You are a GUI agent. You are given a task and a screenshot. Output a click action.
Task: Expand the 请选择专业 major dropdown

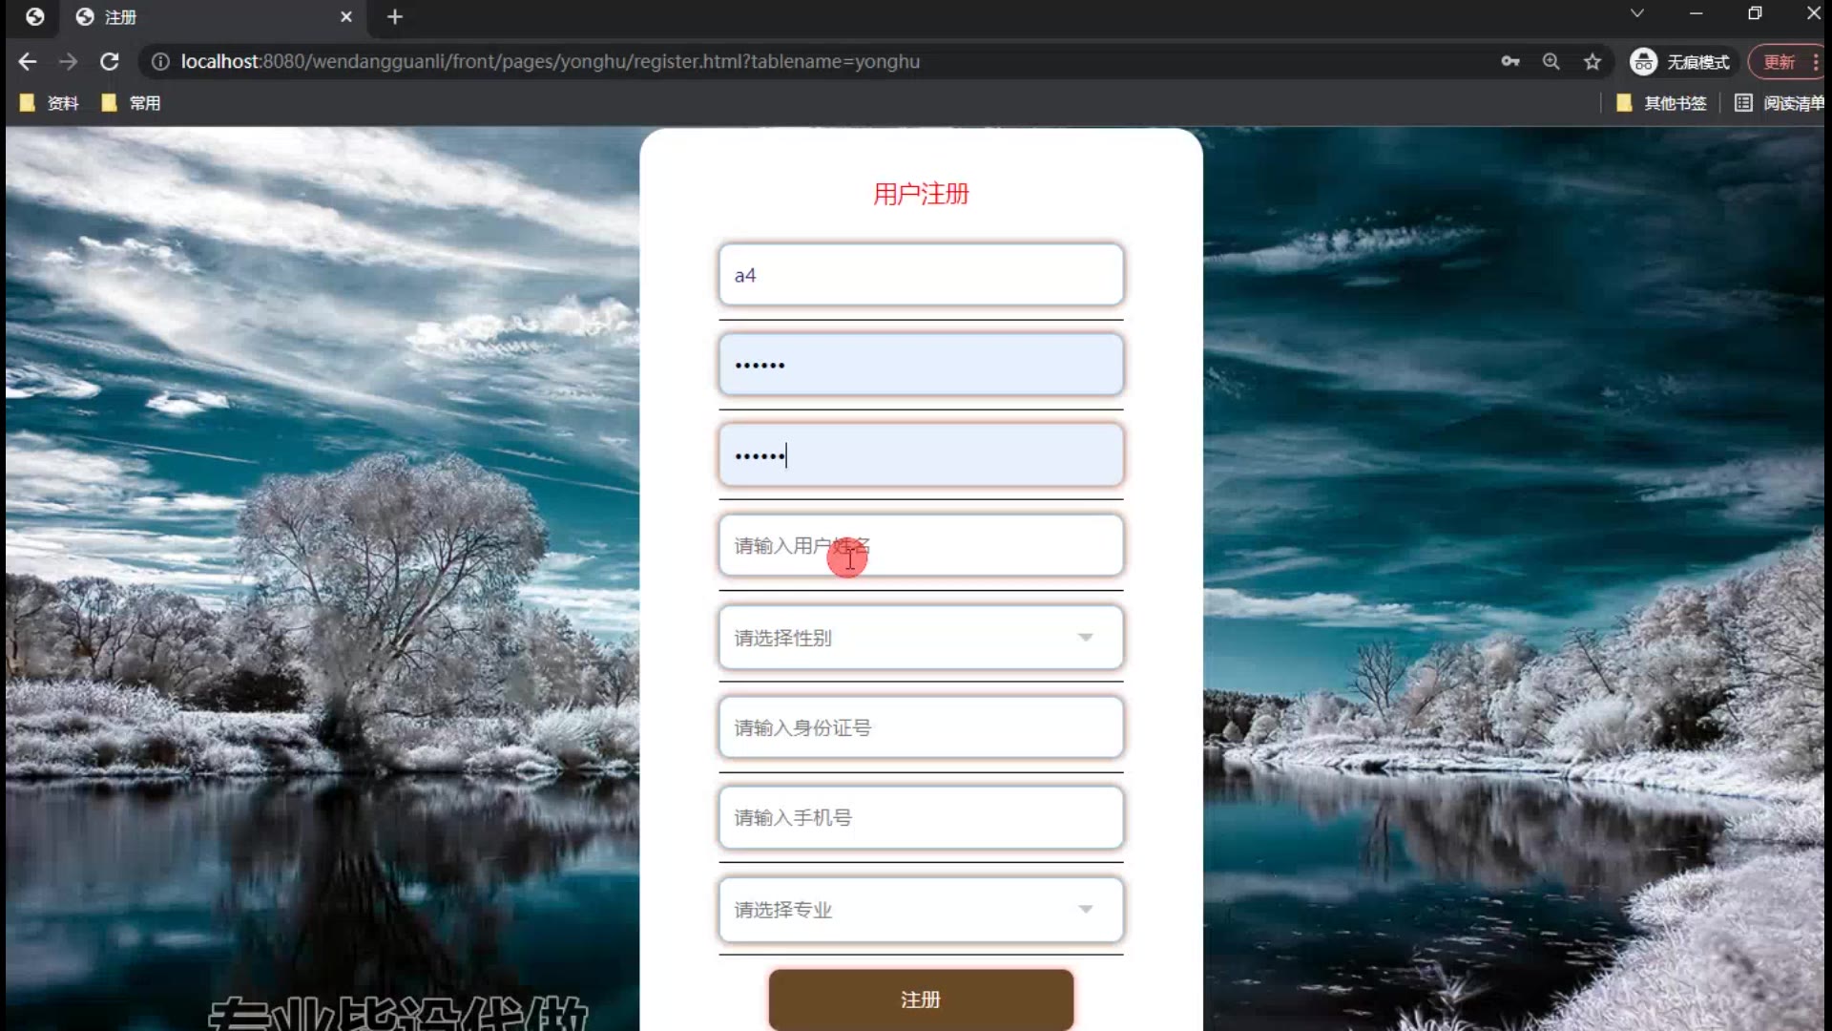[920, 910]
